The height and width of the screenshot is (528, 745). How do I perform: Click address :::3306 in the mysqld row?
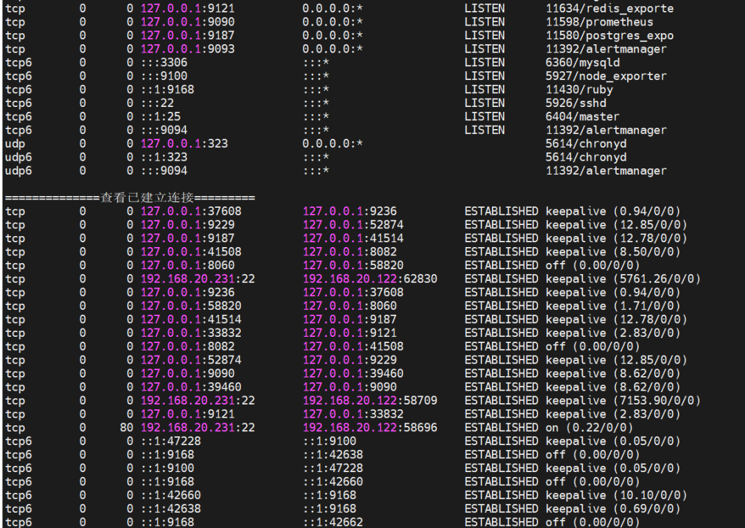pyautogui.click(x=164, y=63)
